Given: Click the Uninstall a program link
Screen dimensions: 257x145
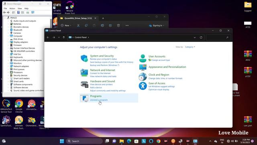Looking at the screenshot, I should [x=99, y=100].
